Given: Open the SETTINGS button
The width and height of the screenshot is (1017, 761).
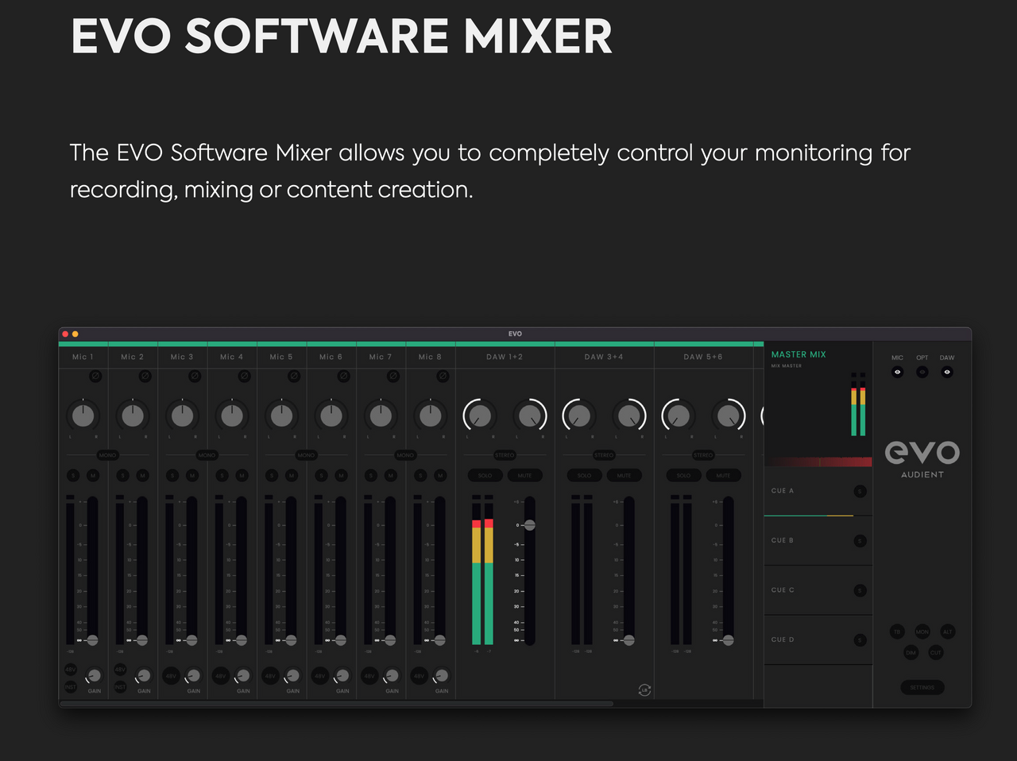Looking at the screenshot, I should click(922, 687).
